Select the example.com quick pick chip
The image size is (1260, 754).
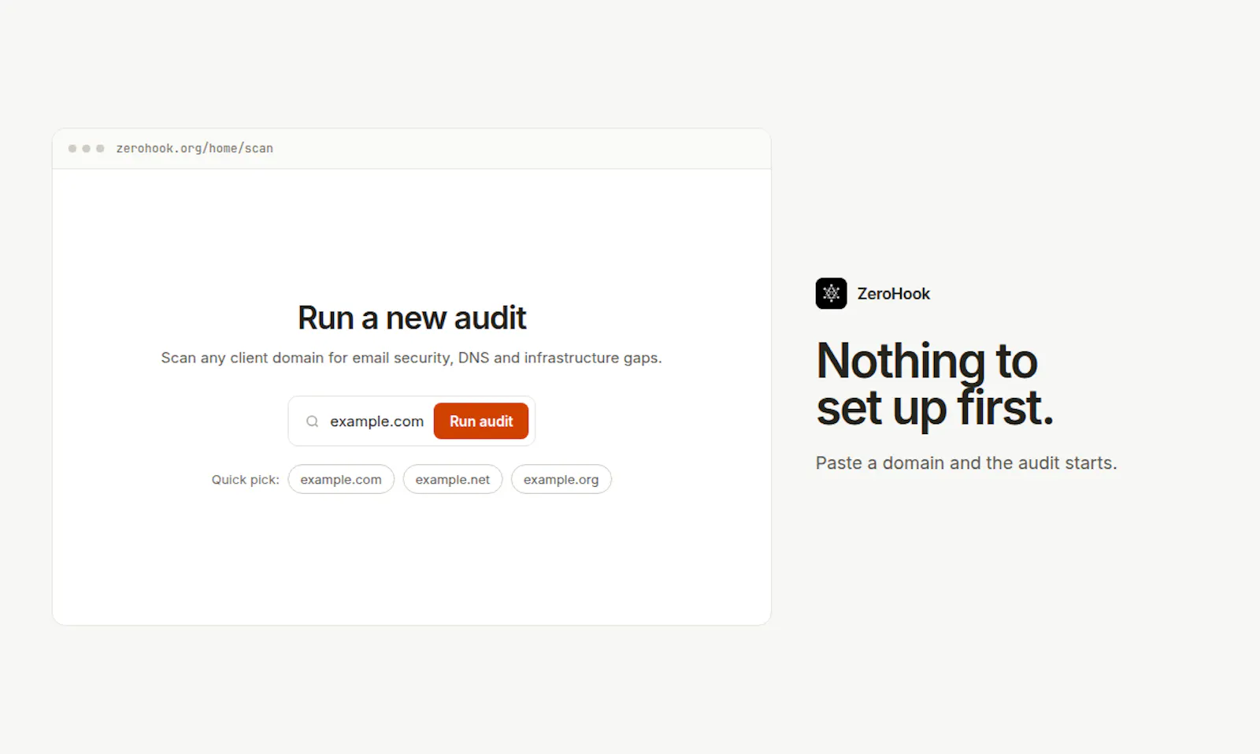point(341,479)
